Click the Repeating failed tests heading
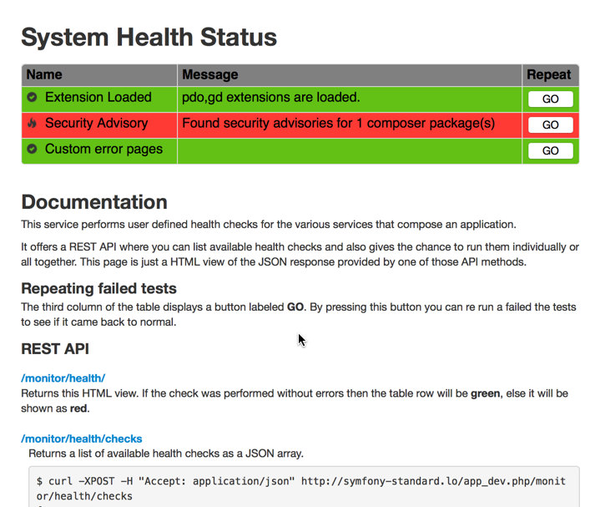Image resolution: width=590 pixels, height=507 pixels. point(98,288)
